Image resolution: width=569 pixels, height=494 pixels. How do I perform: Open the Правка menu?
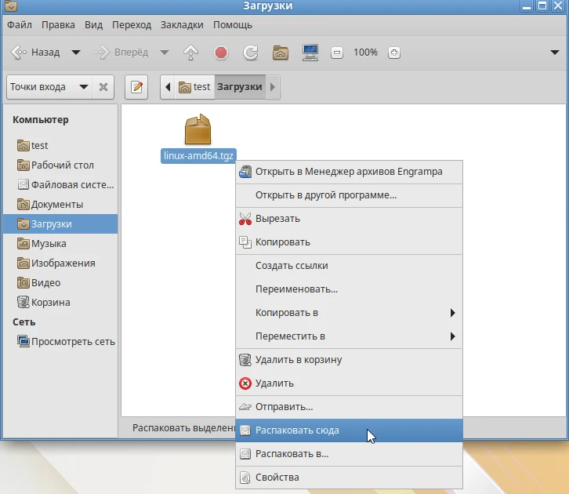(58, 25)
